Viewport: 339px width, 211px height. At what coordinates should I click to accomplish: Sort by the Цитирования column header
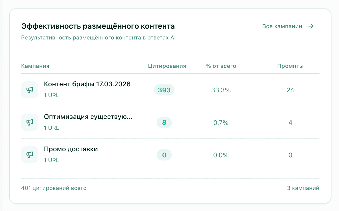pyautogui.click(x=167, y=66)
